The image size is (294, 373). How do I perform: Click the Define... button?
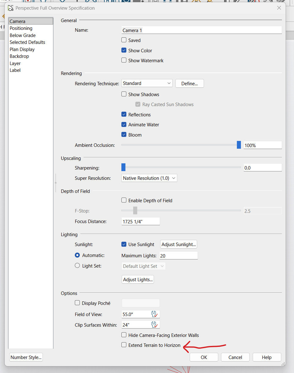pyautogui.click(x=189, y=83)
